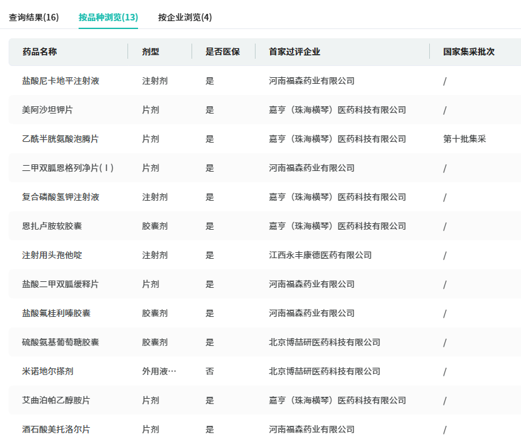The width and height of the screenshot is (521, 443).
Task: Click the 药品名称 column header
Action: tap(40, 52)
